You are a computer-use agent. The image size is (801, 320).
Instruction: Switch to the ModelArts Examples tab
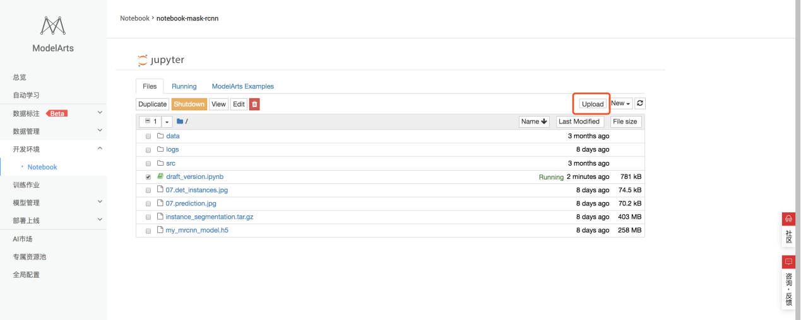tap(243, 86)
